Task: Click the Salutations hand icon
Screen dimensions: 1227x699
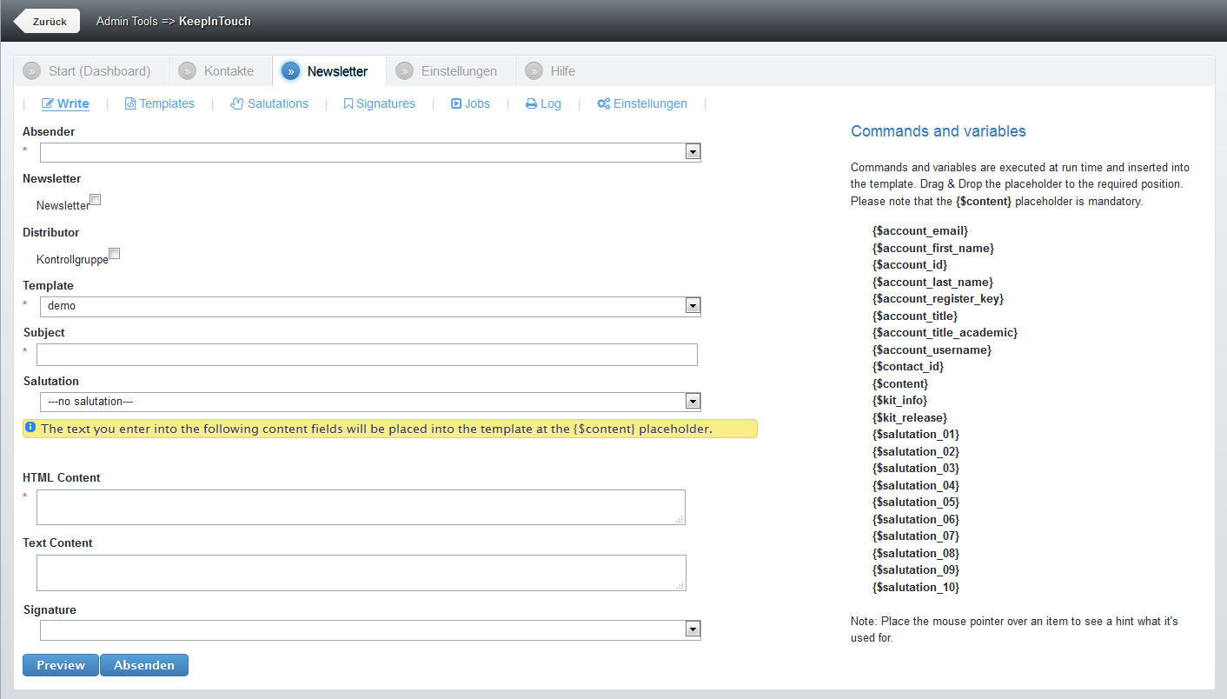Action: click(x=237, y=103)
